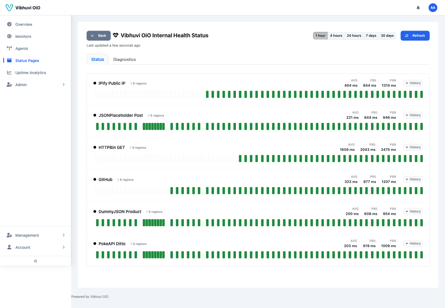Click the status dot for GitHub
The image size is (445, 308).
point(95,179)
